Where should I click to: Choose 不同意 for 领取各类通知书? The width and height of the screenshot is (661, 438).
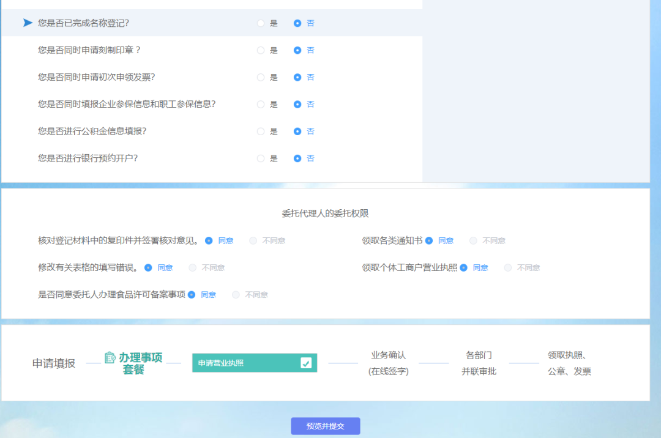coord(472,240)
